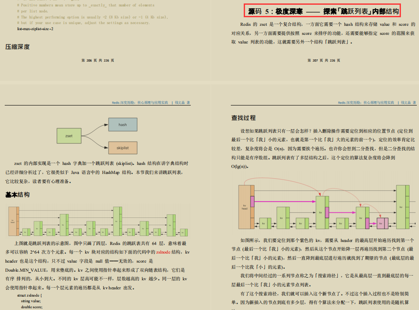Click the book title header above the zset diagram
The width and height of the screenshot is (419, 310).
pyautogui.click(x=140, y=102)
